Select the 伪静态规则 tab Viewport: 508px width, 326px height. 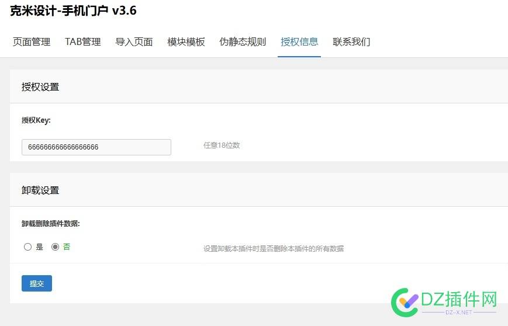point(243,41)
